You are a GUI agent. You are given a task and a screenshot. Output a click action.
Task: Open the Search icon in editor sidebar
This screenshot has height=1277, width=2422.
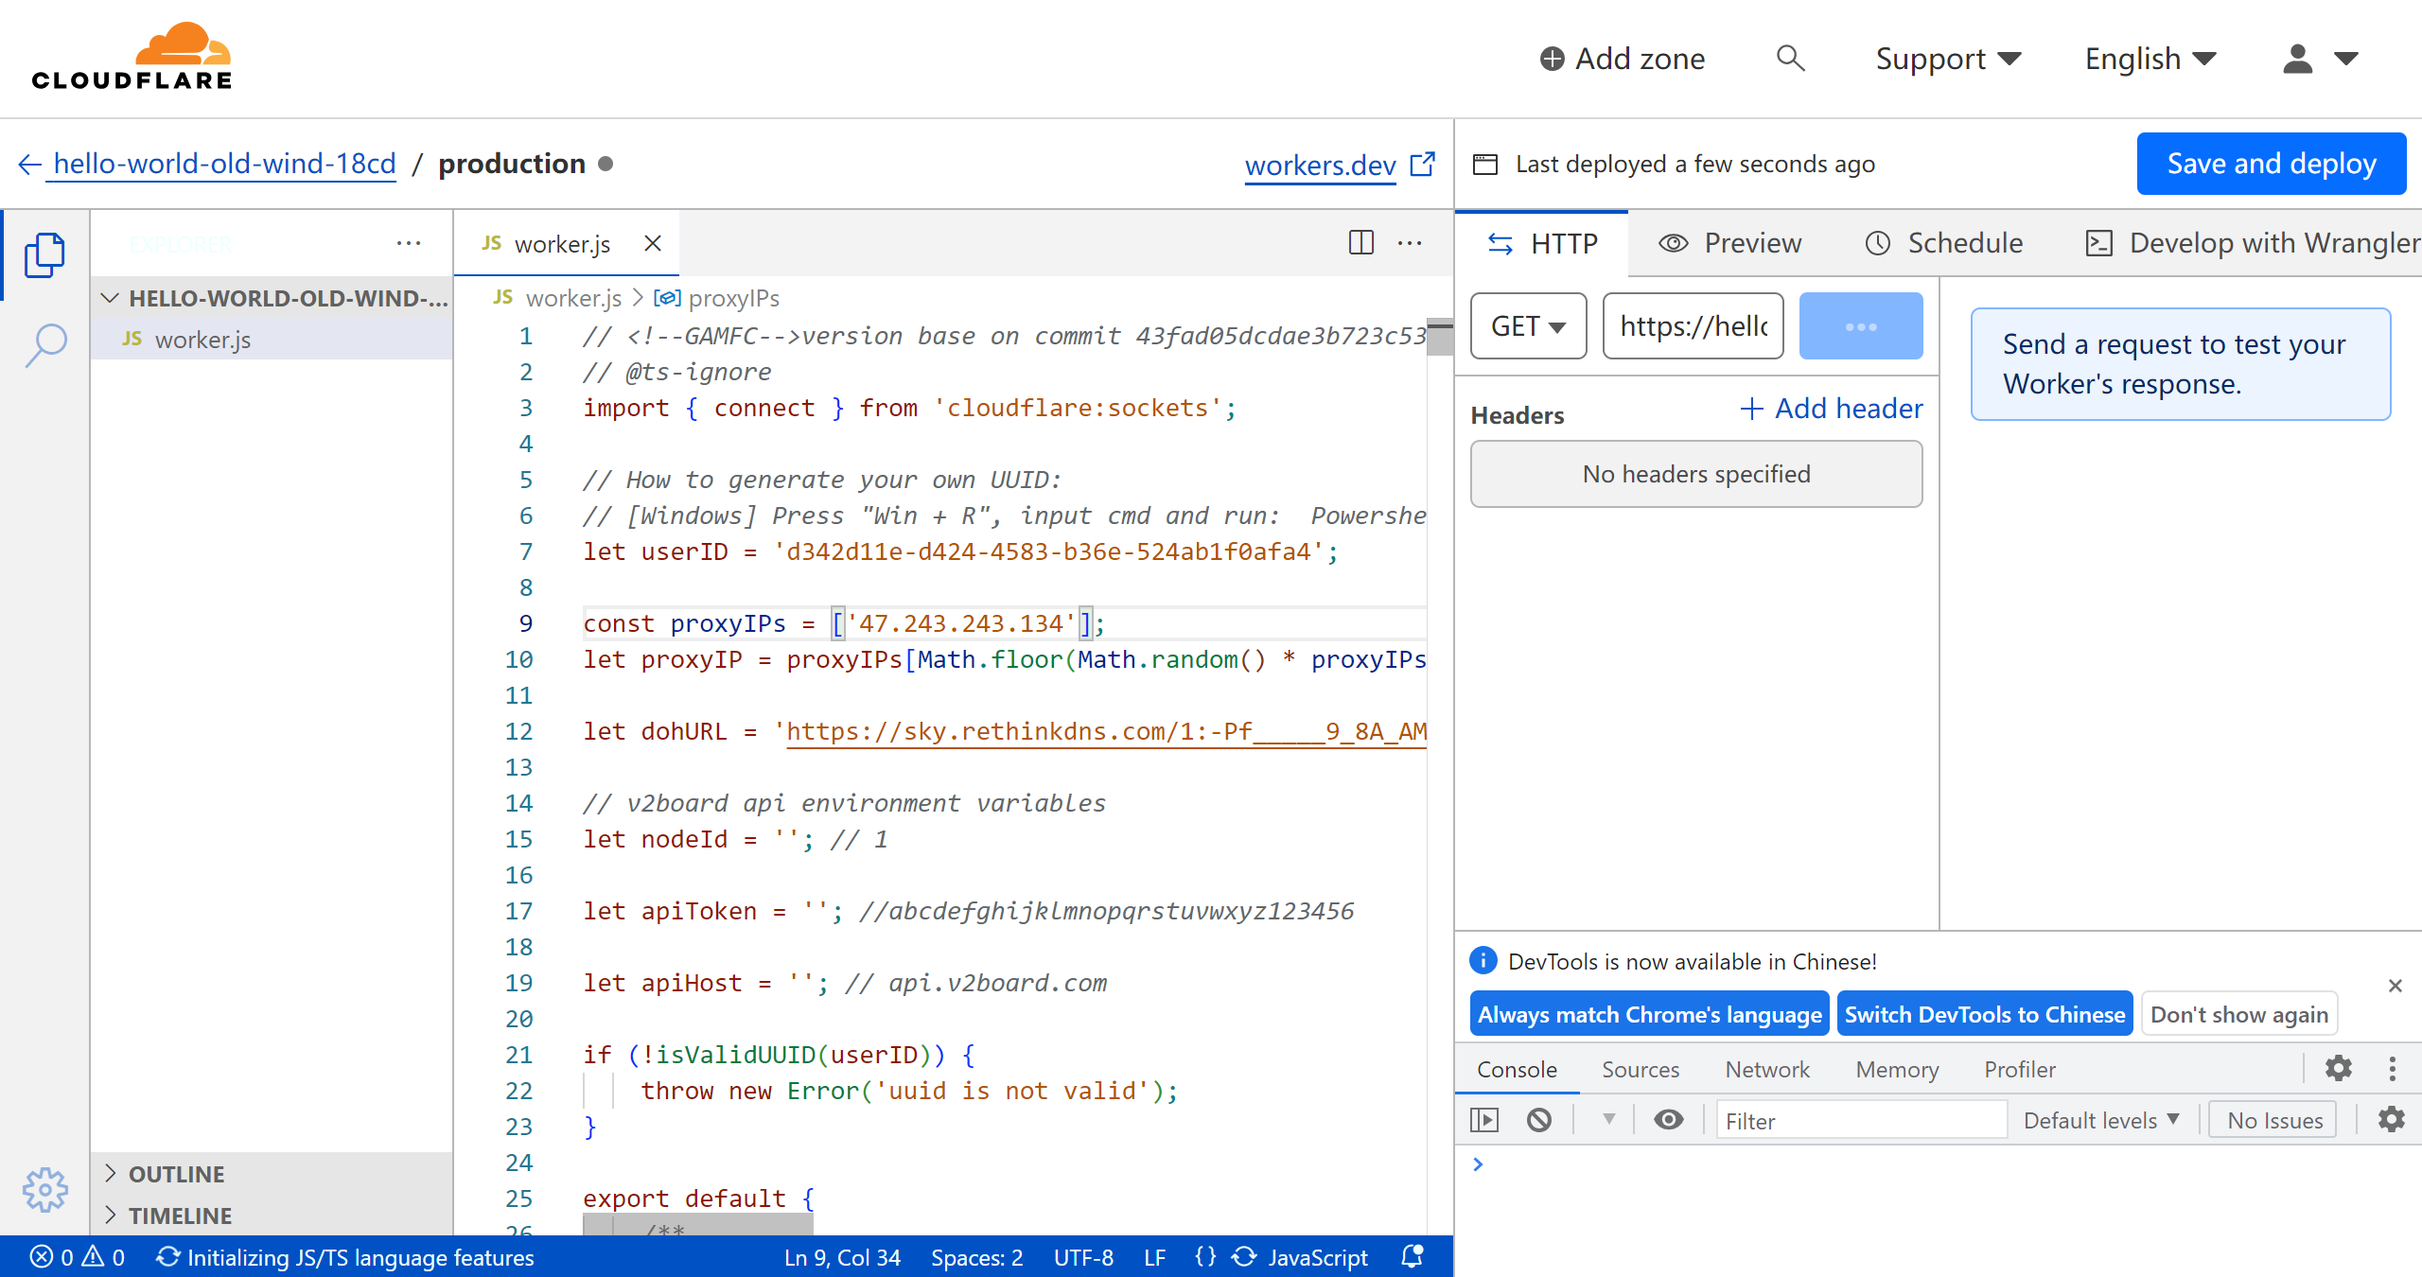click(x=44, y=344)
